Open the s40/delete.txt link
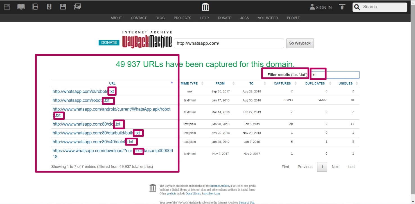415x204 pixels. 93,142
